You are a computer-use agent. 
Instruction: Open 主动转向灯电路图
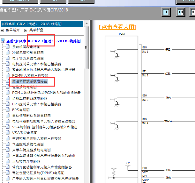26,161
